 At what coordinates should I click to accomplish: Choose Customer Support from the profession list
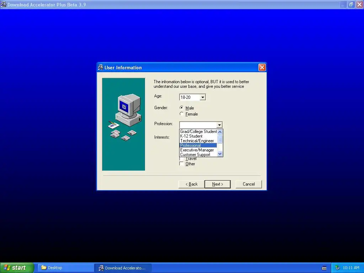tap(198, 154)
